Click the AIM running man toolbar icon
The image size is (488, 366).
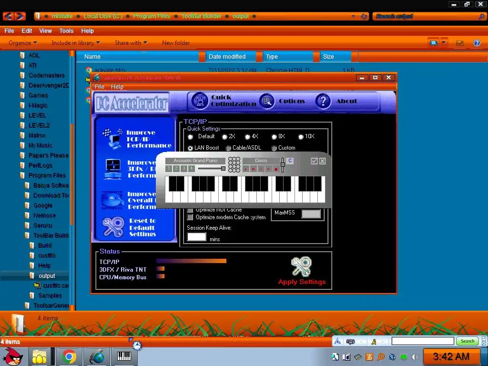[374, 342]
